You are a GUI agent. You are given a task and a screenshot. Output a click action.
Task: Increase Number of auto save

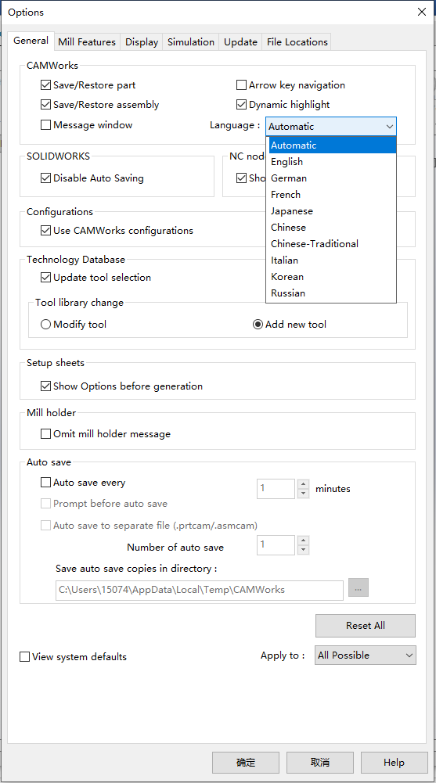(303, 541)
